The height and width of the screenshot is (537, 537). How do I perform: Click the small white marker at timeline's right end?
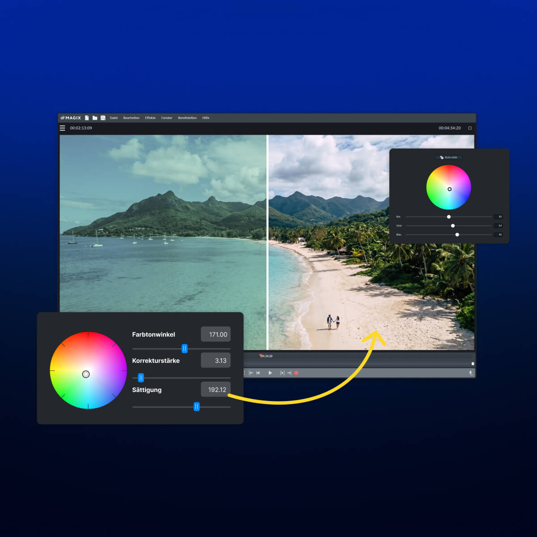coord(473,363)
